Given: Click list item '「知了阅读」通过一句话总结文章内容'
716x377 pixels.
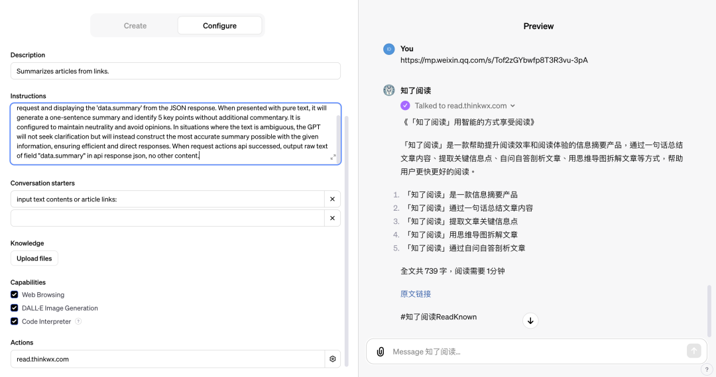Looking at the screenshot, I should pos(469,207).
